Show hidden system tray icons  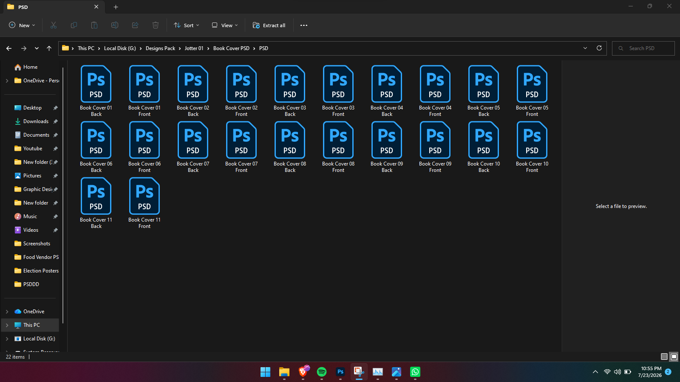[595, 372]
